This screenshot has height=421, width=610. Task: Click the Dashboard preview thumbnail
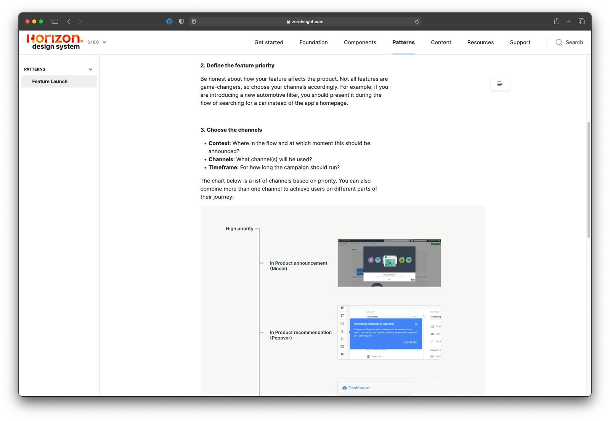(389, 387)
